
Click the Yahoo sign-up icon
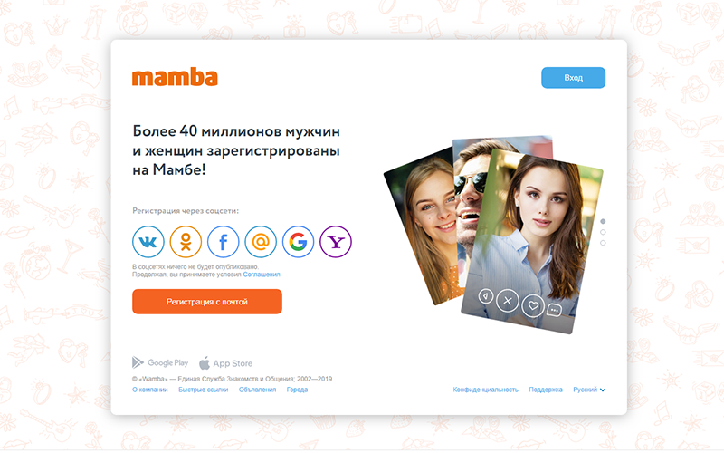pos(336,241)
